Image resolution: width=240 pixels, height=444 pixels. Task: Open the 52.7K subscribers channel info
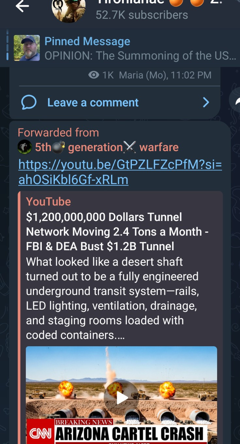(142, 15)
